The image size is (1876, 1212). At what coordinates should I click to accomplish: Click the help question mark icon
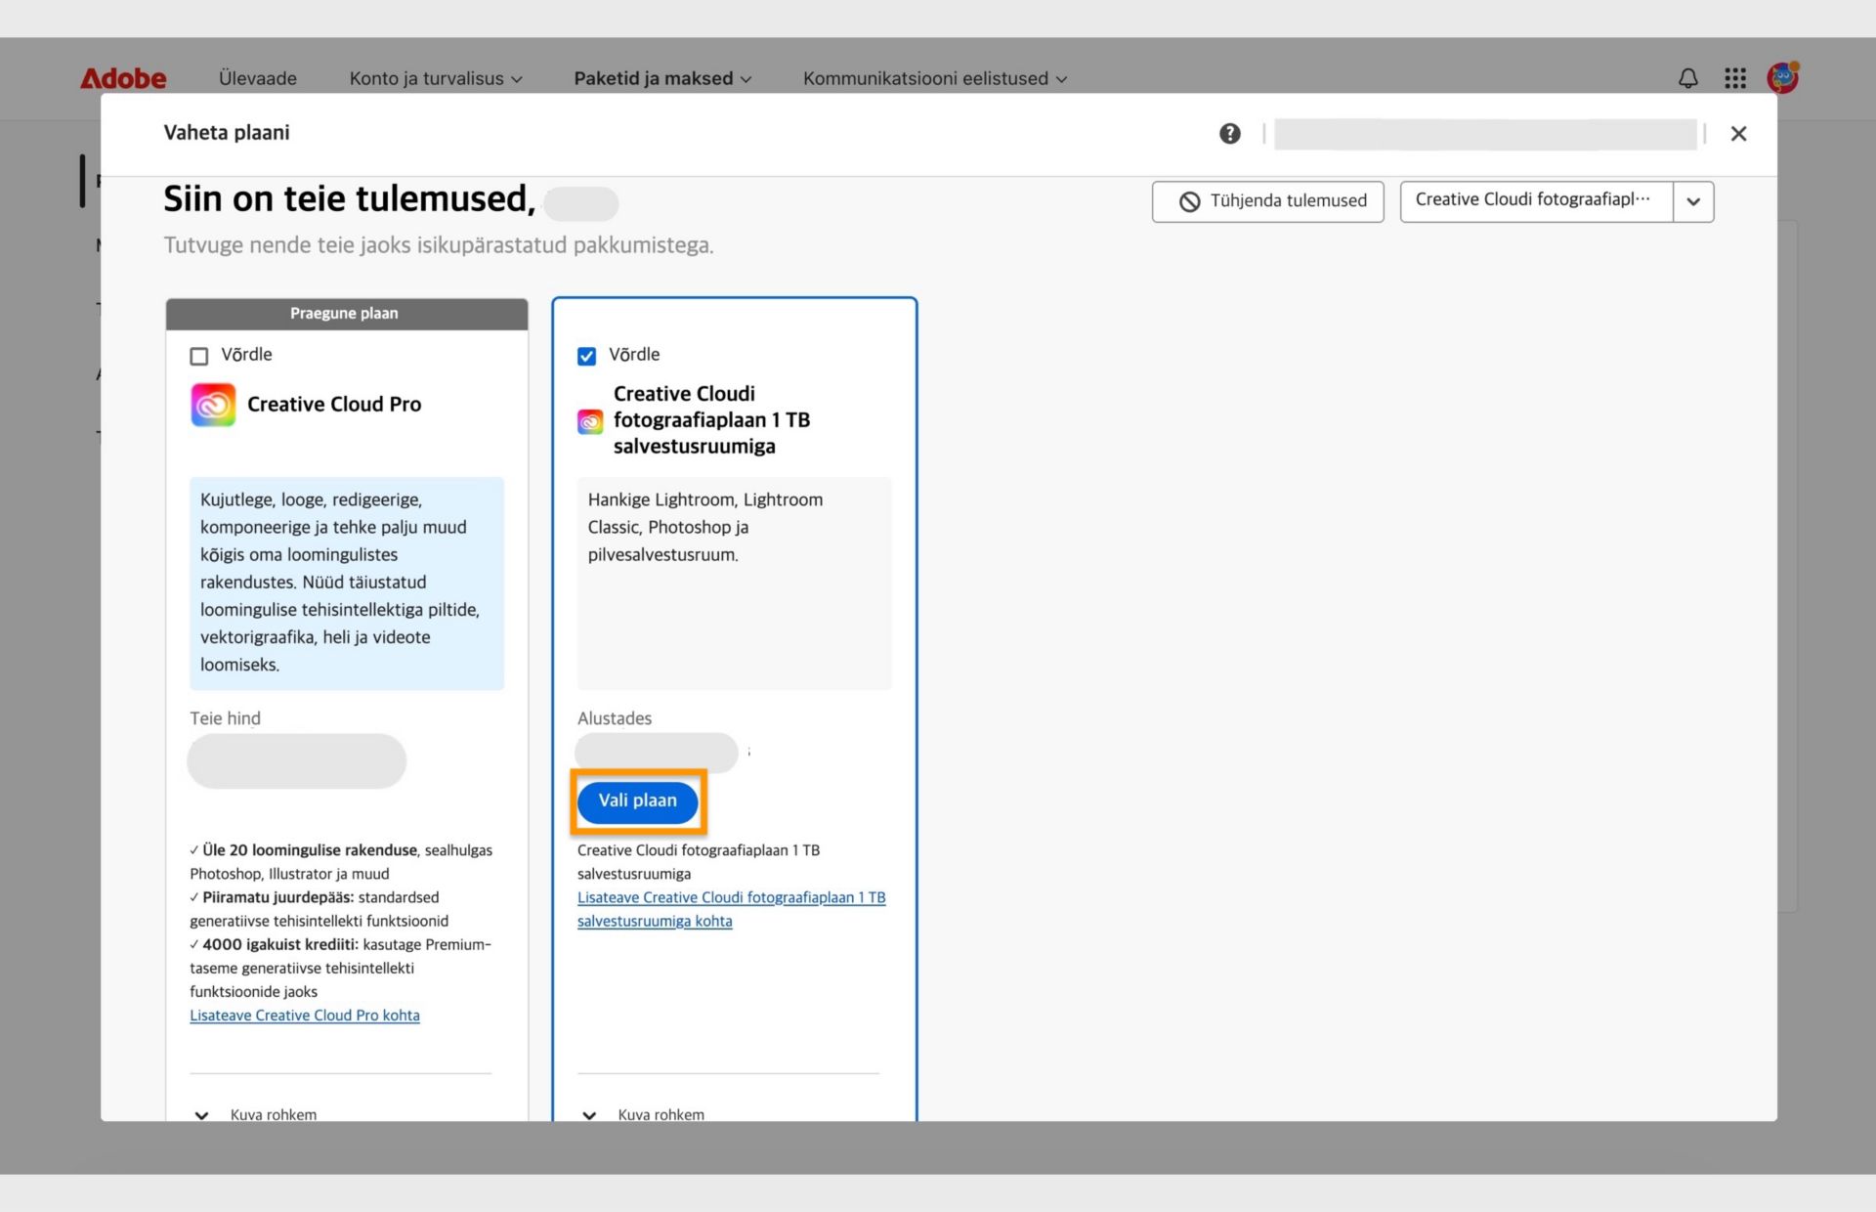(1229, 134)
